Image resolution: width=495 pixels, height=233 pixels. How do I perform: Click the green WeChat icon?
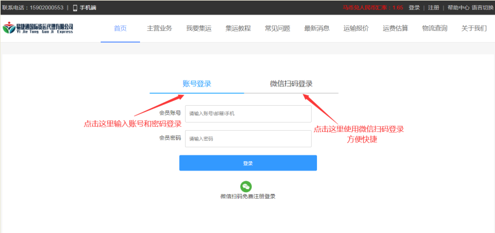[x=246, y=187]
